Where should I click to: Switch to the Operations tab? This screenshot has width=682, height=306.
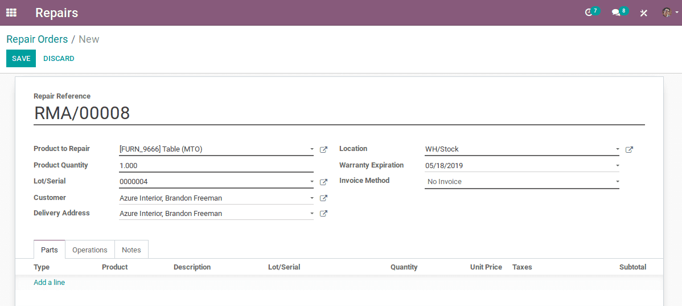point(89,250)
